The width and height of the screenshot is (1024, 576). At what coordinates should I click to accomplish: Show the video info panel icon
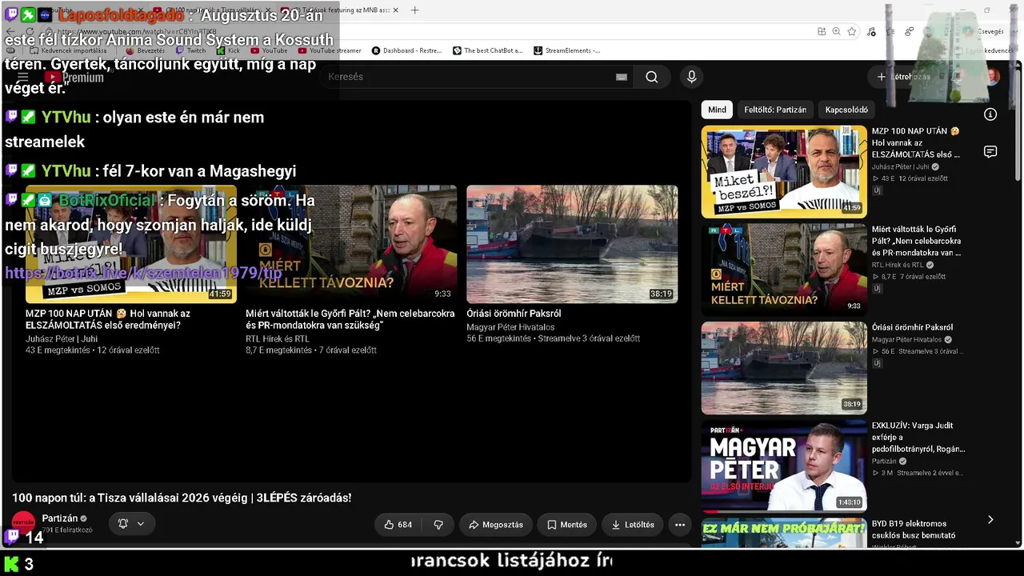click(x=990, y=114)
